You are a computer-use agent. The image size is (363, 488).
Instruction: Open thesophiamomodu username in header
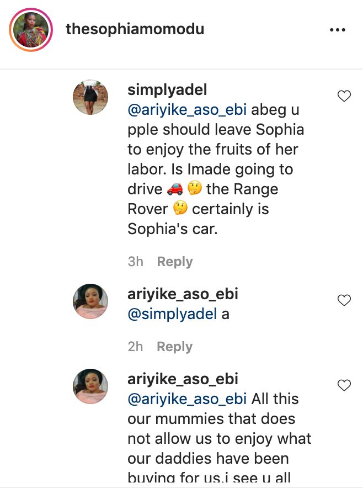tap(135, 29)
